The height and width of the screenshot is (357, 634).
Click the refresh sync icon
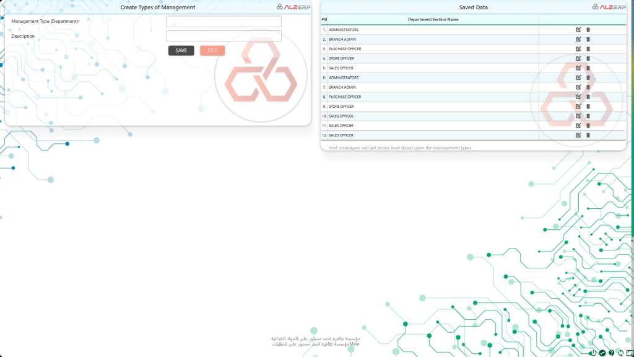click(x=620, y=353)
